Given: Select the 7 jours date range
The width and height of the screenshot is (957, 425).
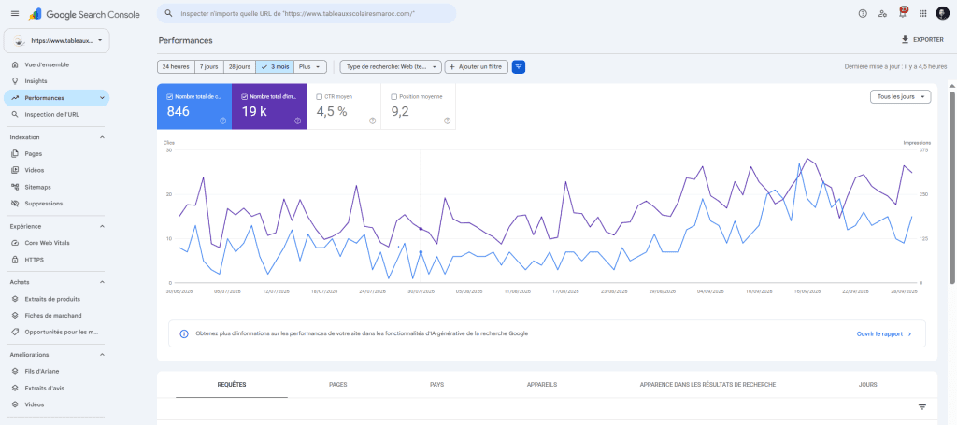Looking at the screenshot, I should point(208,67).
